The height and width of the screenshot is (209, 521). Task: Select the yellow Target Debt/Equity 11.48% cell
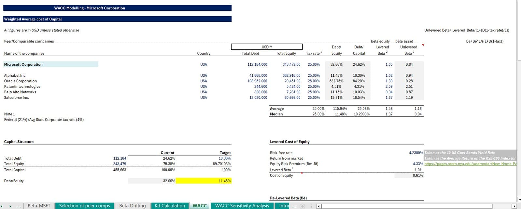click(x=204, y=181)
